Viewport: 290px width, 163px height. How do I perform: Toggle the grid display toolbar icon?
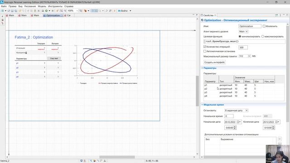[x=93, y=11]
